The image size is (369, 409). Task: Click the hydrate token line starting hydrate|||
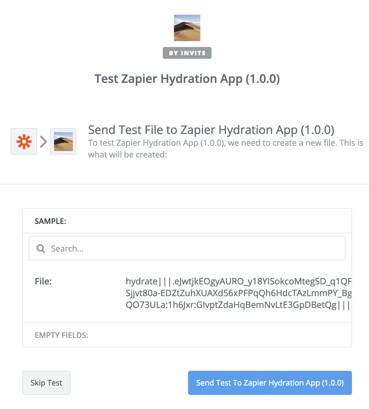point(238,281)
